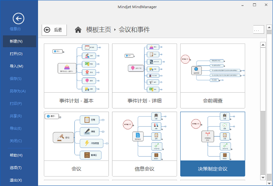Open 帮助(H) in the sidebar
Image resolution: width=273 pixels, height=186 pixels.
16,155
